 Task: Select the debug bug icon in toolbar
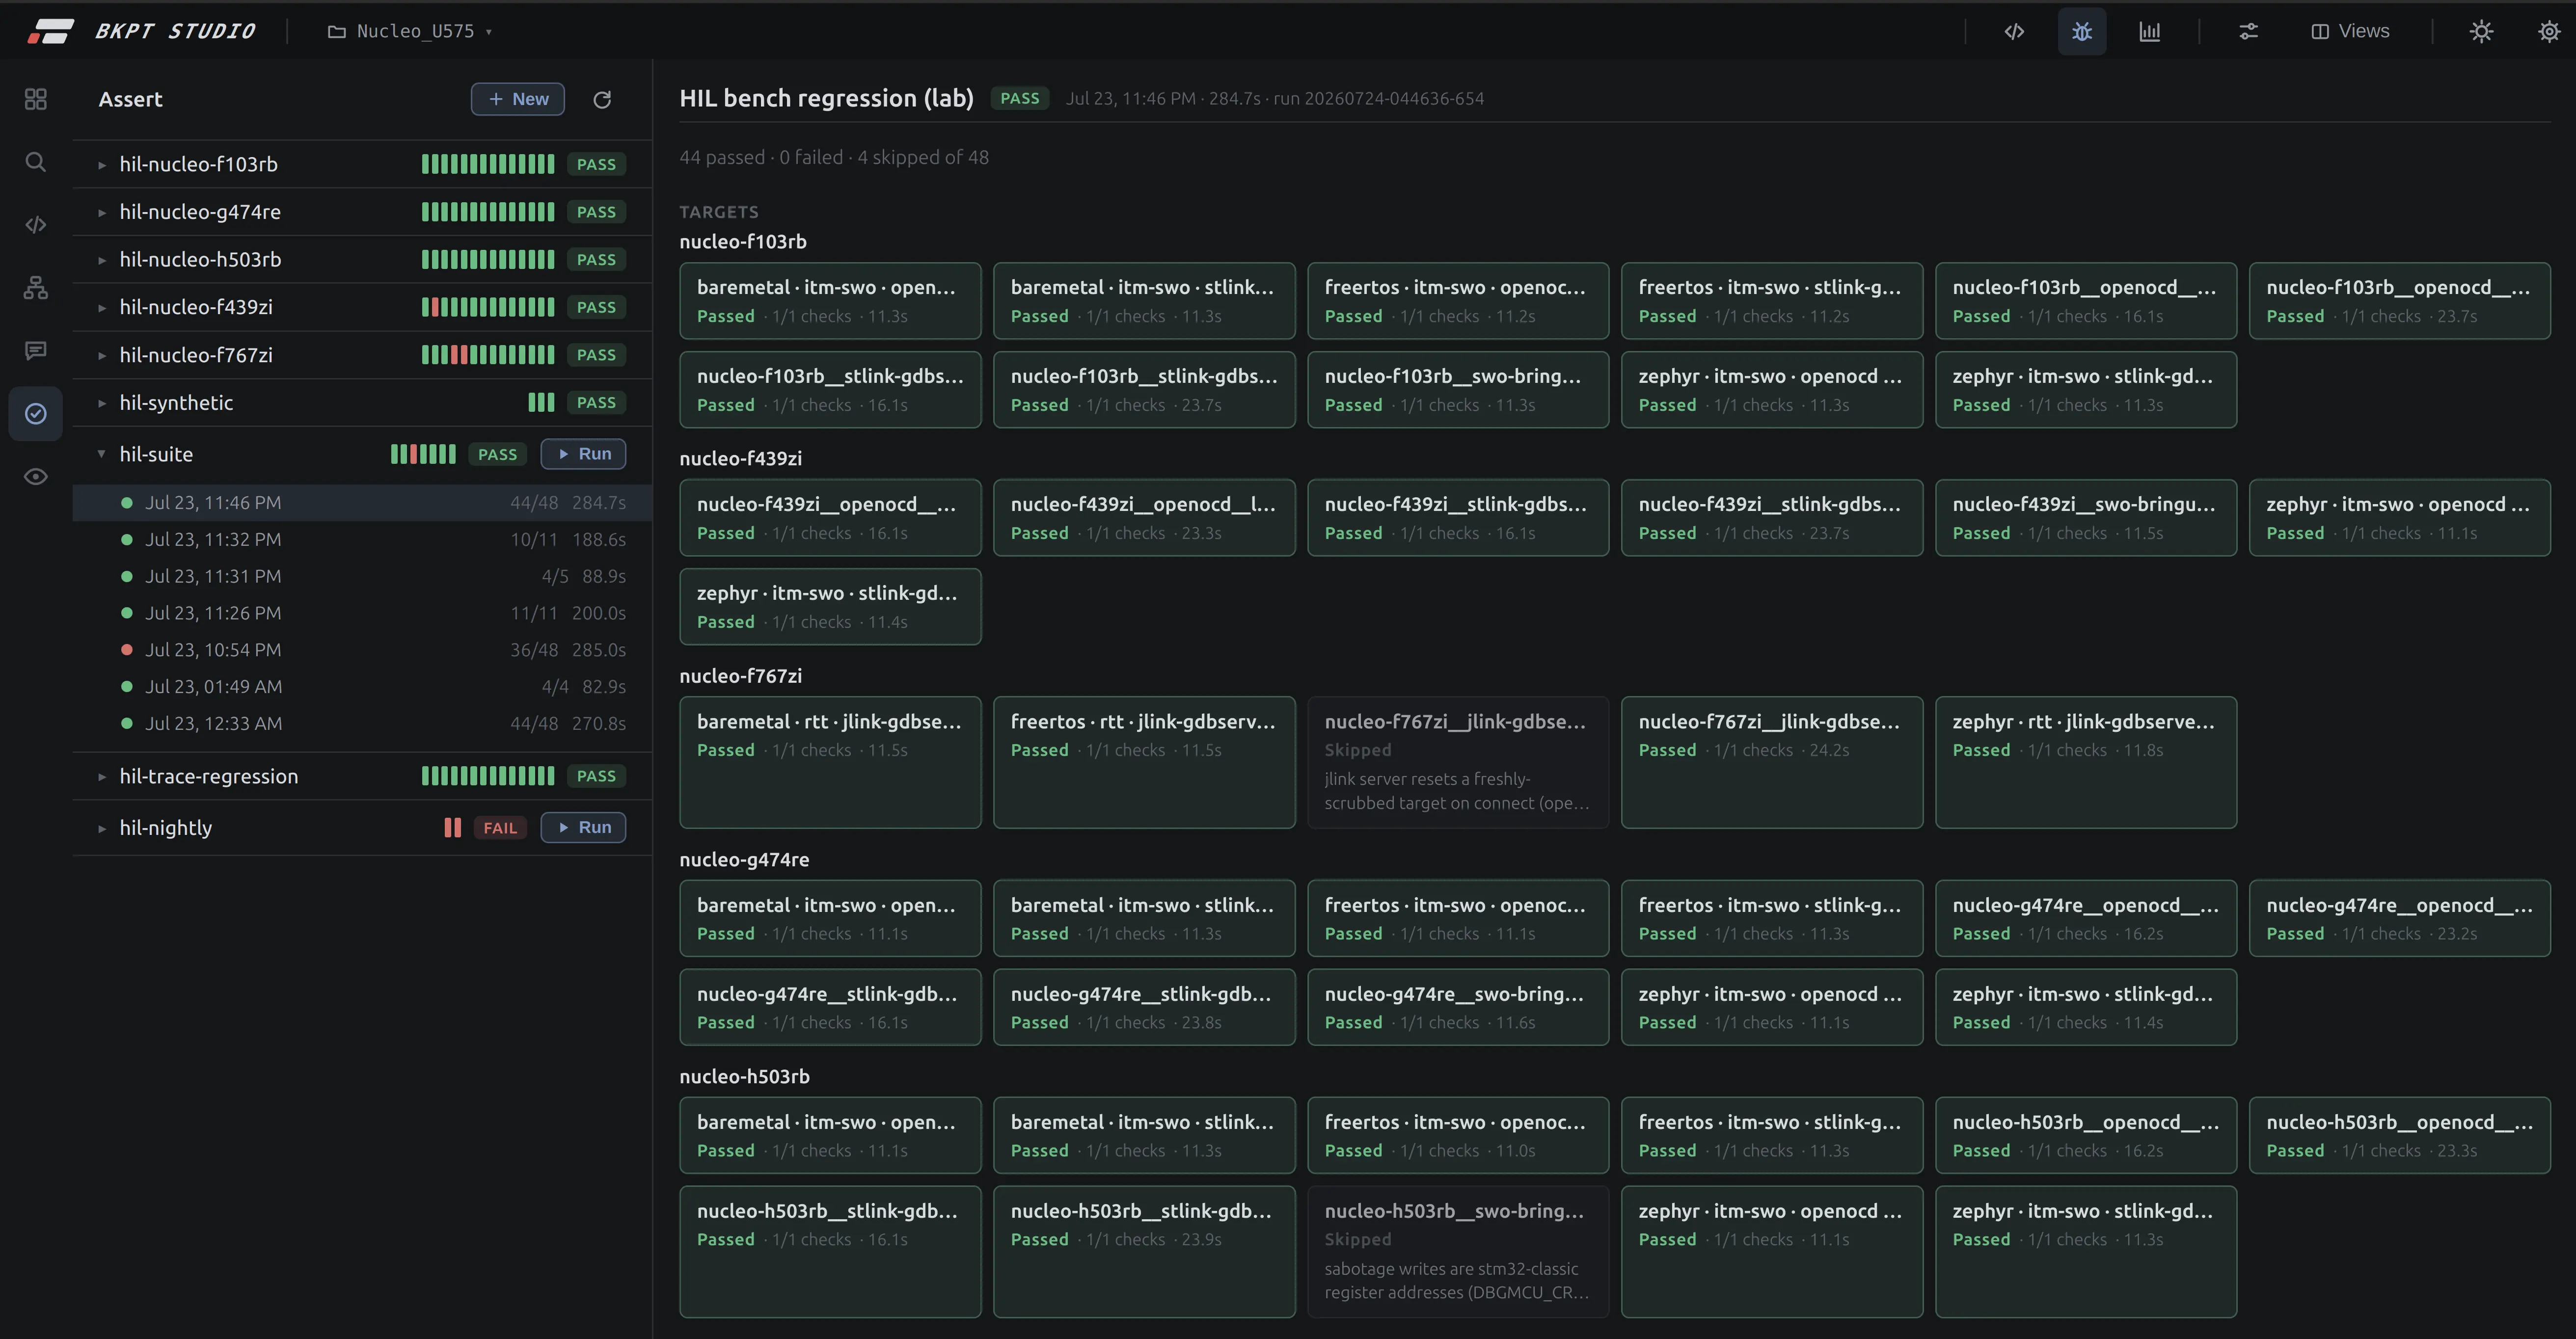(2082, 31)
